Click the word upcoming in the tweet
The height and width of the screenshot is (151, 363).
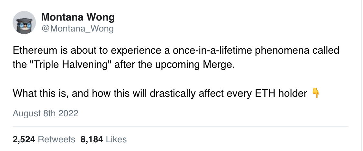[x=177, y=65]
